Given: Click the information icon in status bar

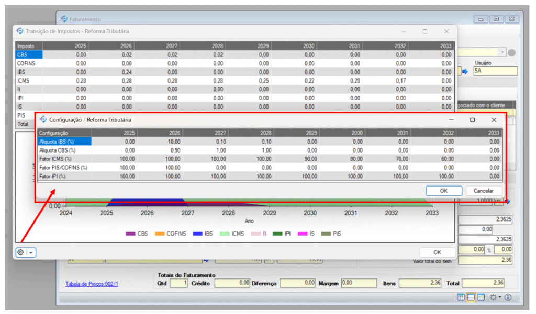Looking at the screenshot, I should click(508, 297).
